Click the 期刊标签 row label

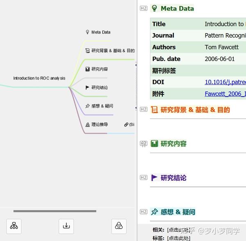(164, 71)
